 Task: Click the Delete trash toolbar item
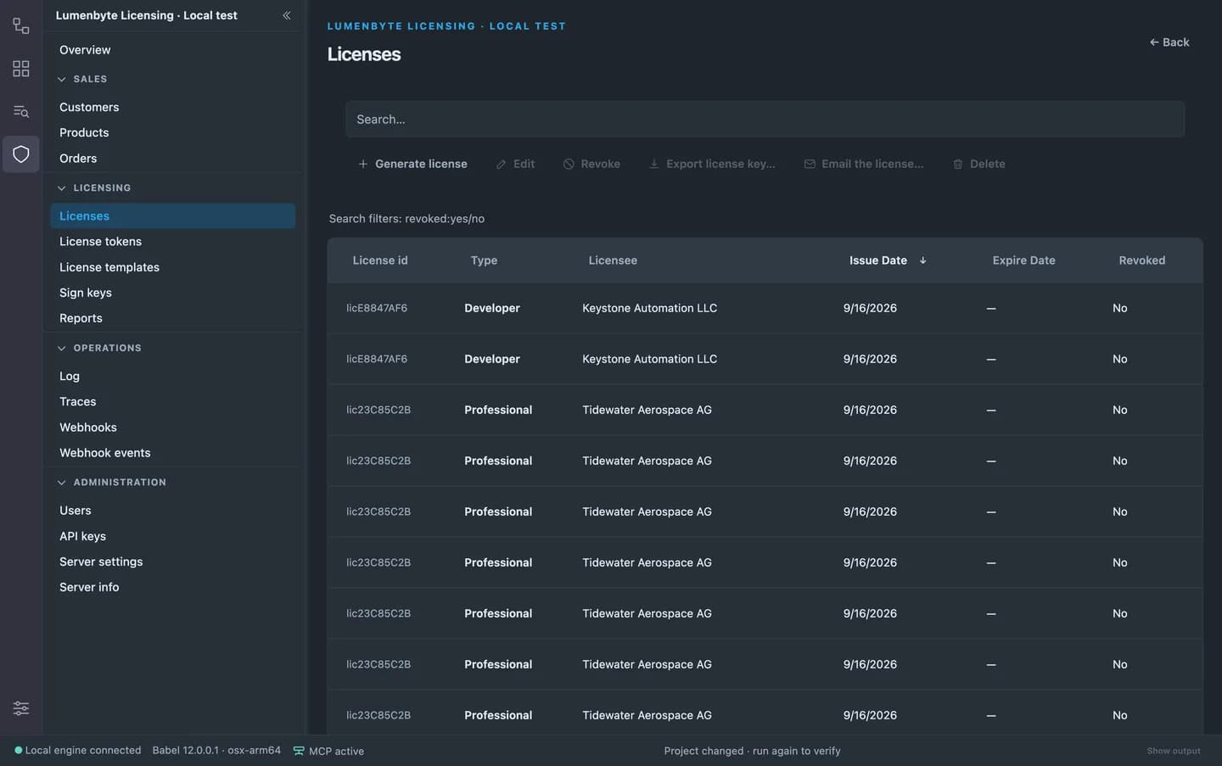[x=978, y=164]
